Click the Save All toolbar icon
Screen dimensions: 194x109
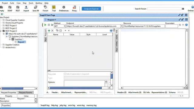point(36,8)
